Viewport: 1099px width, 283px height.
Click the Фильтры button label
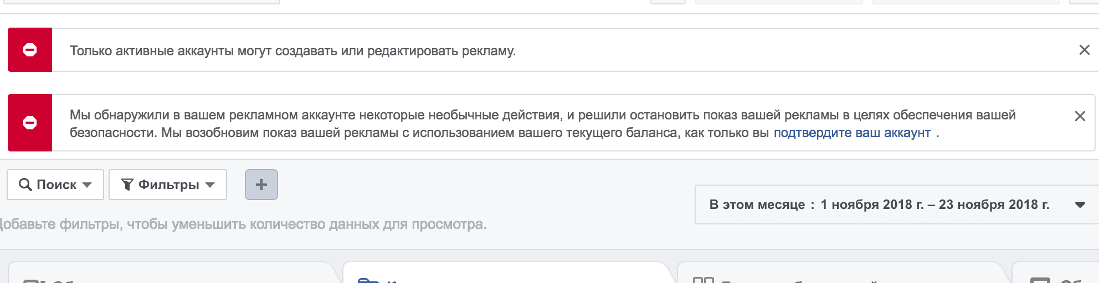pos(168,185)
